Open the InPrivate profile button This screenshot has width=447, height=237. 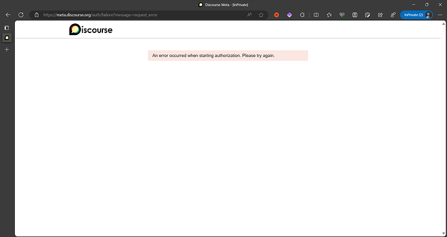click(417, 15)
